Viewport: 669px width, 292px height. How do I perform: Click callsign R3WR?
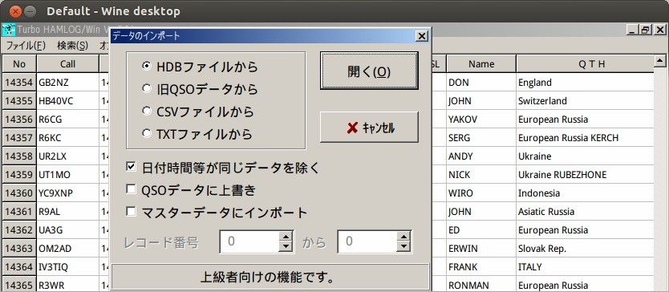68,286
